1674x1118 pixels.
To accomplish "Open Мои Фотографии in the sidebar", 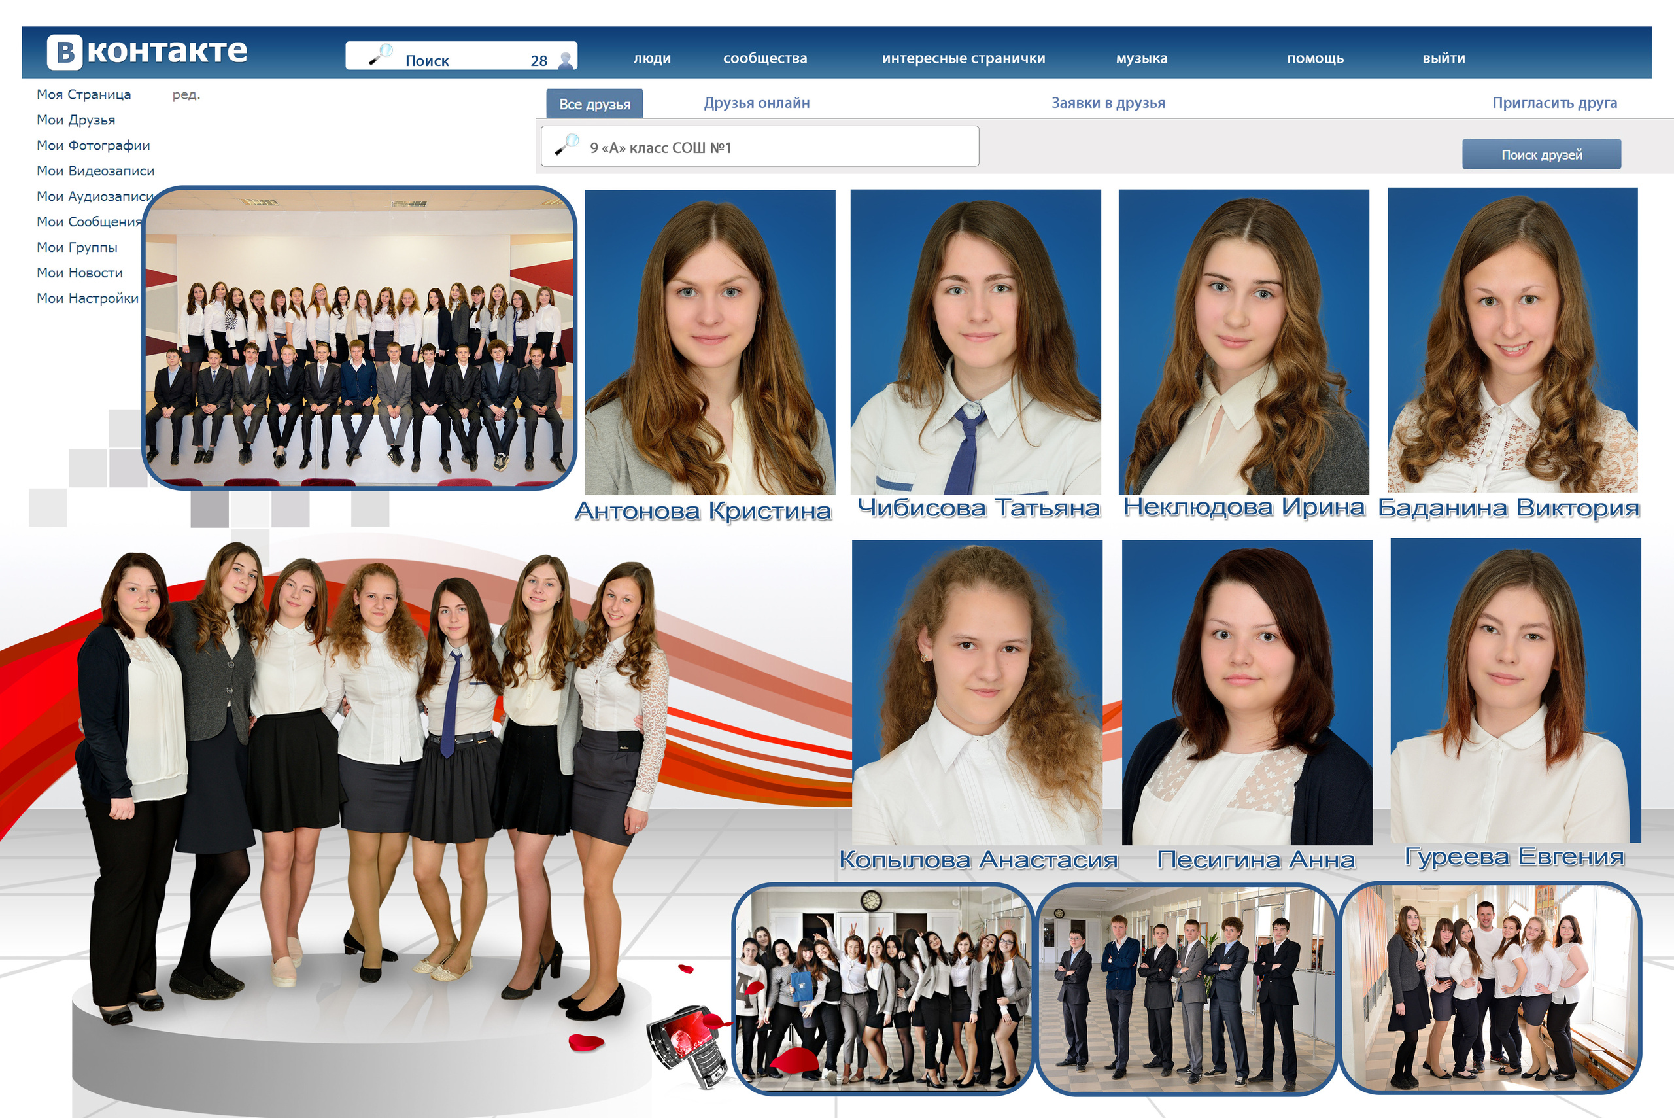I will tap(94, 145).
